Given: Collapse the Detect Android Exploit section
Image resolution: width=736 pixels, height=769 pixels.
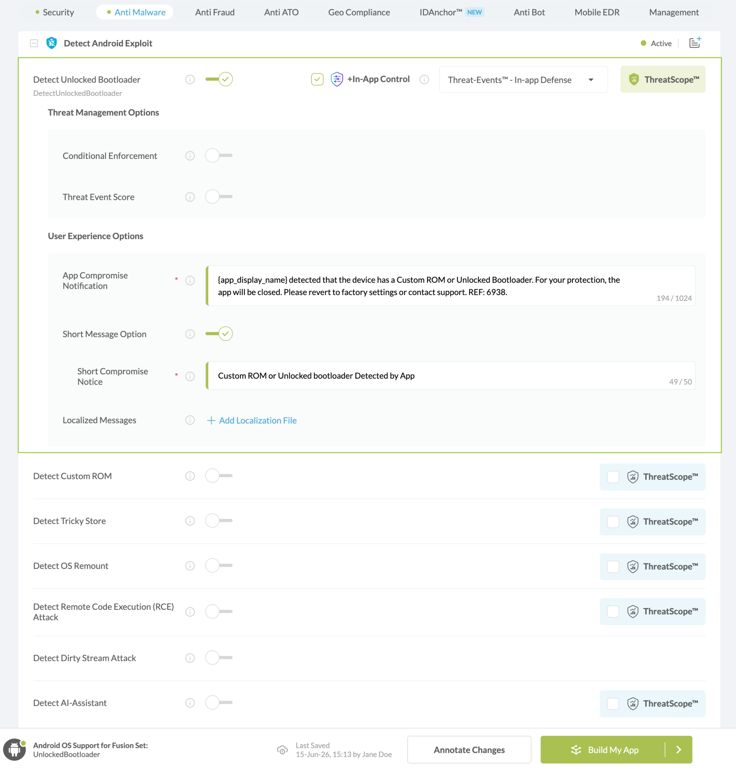Looking at the screenshot, I should 34,43.
